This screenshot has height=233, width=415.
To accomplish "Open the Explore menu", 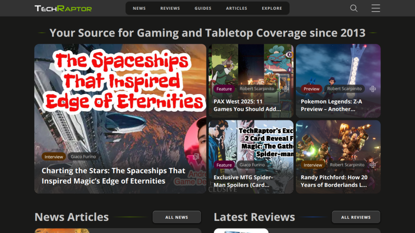I will pyautogui.click(x=272, y=8).
